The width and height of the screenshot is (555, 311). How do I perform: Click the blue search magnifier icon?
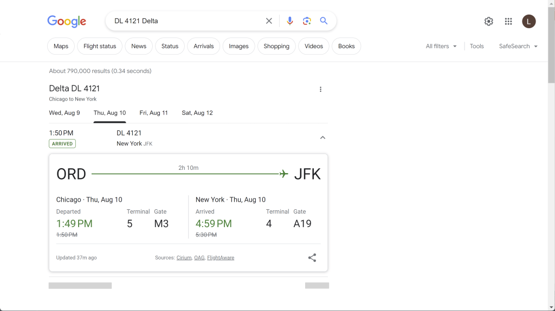click(x=324, y=21)
